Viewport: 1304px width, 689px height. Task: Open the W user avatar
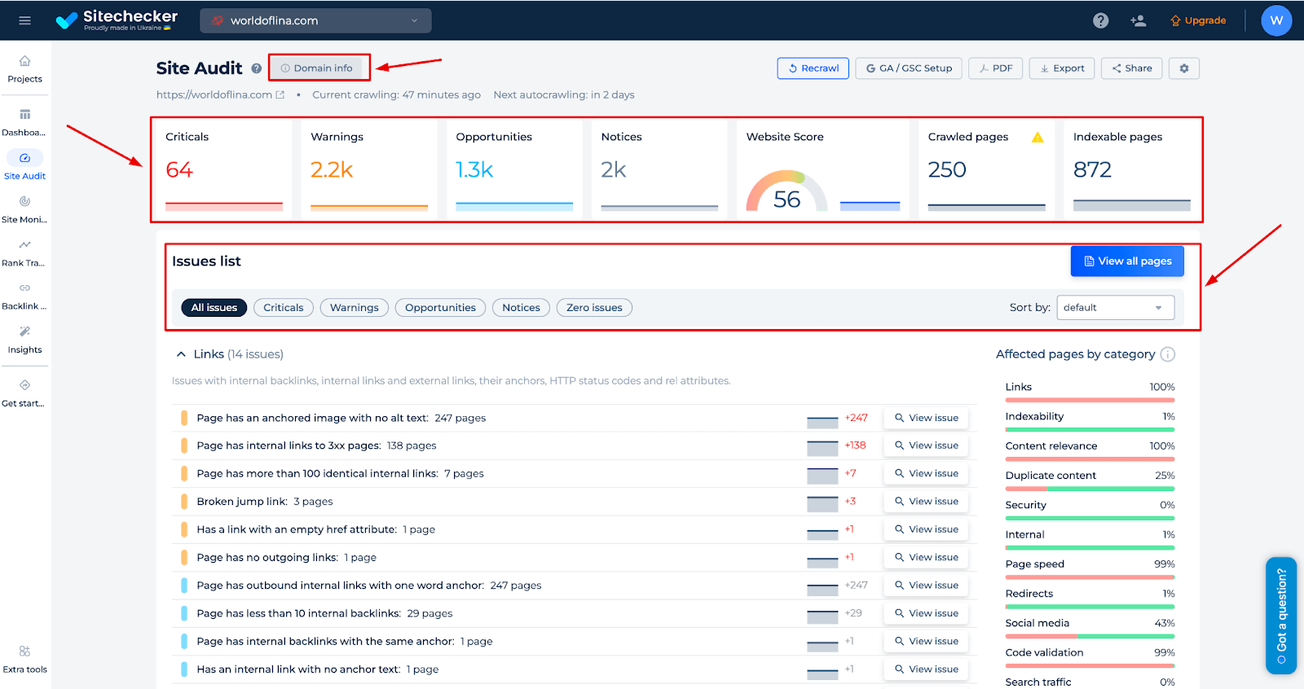[x=1276, y=20]
